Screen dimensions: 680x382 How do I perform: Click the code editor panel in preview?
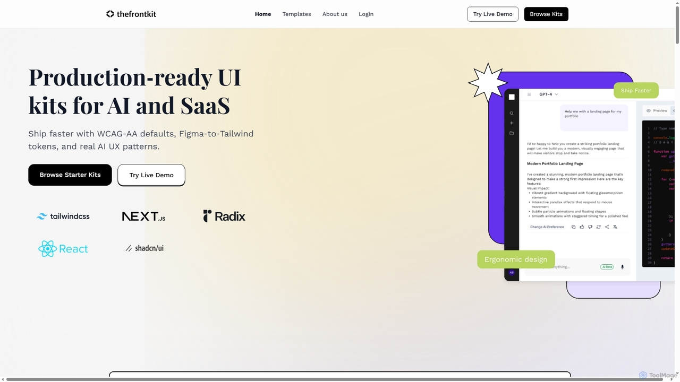[658, 194]
